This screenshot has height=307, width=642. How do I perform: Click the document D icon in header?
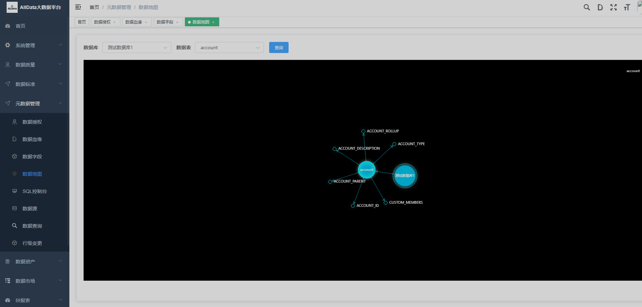click(600, 7)
